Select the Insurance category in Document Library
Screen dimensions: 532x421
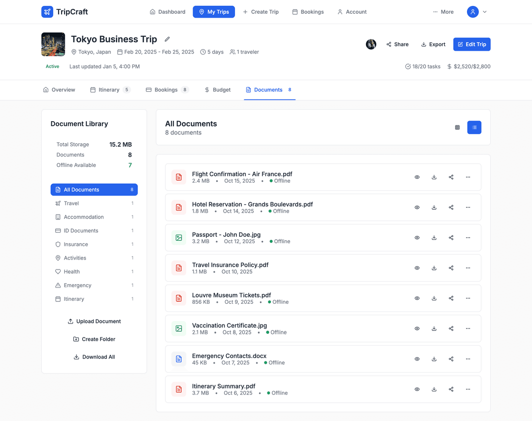(x=76, y=244)
